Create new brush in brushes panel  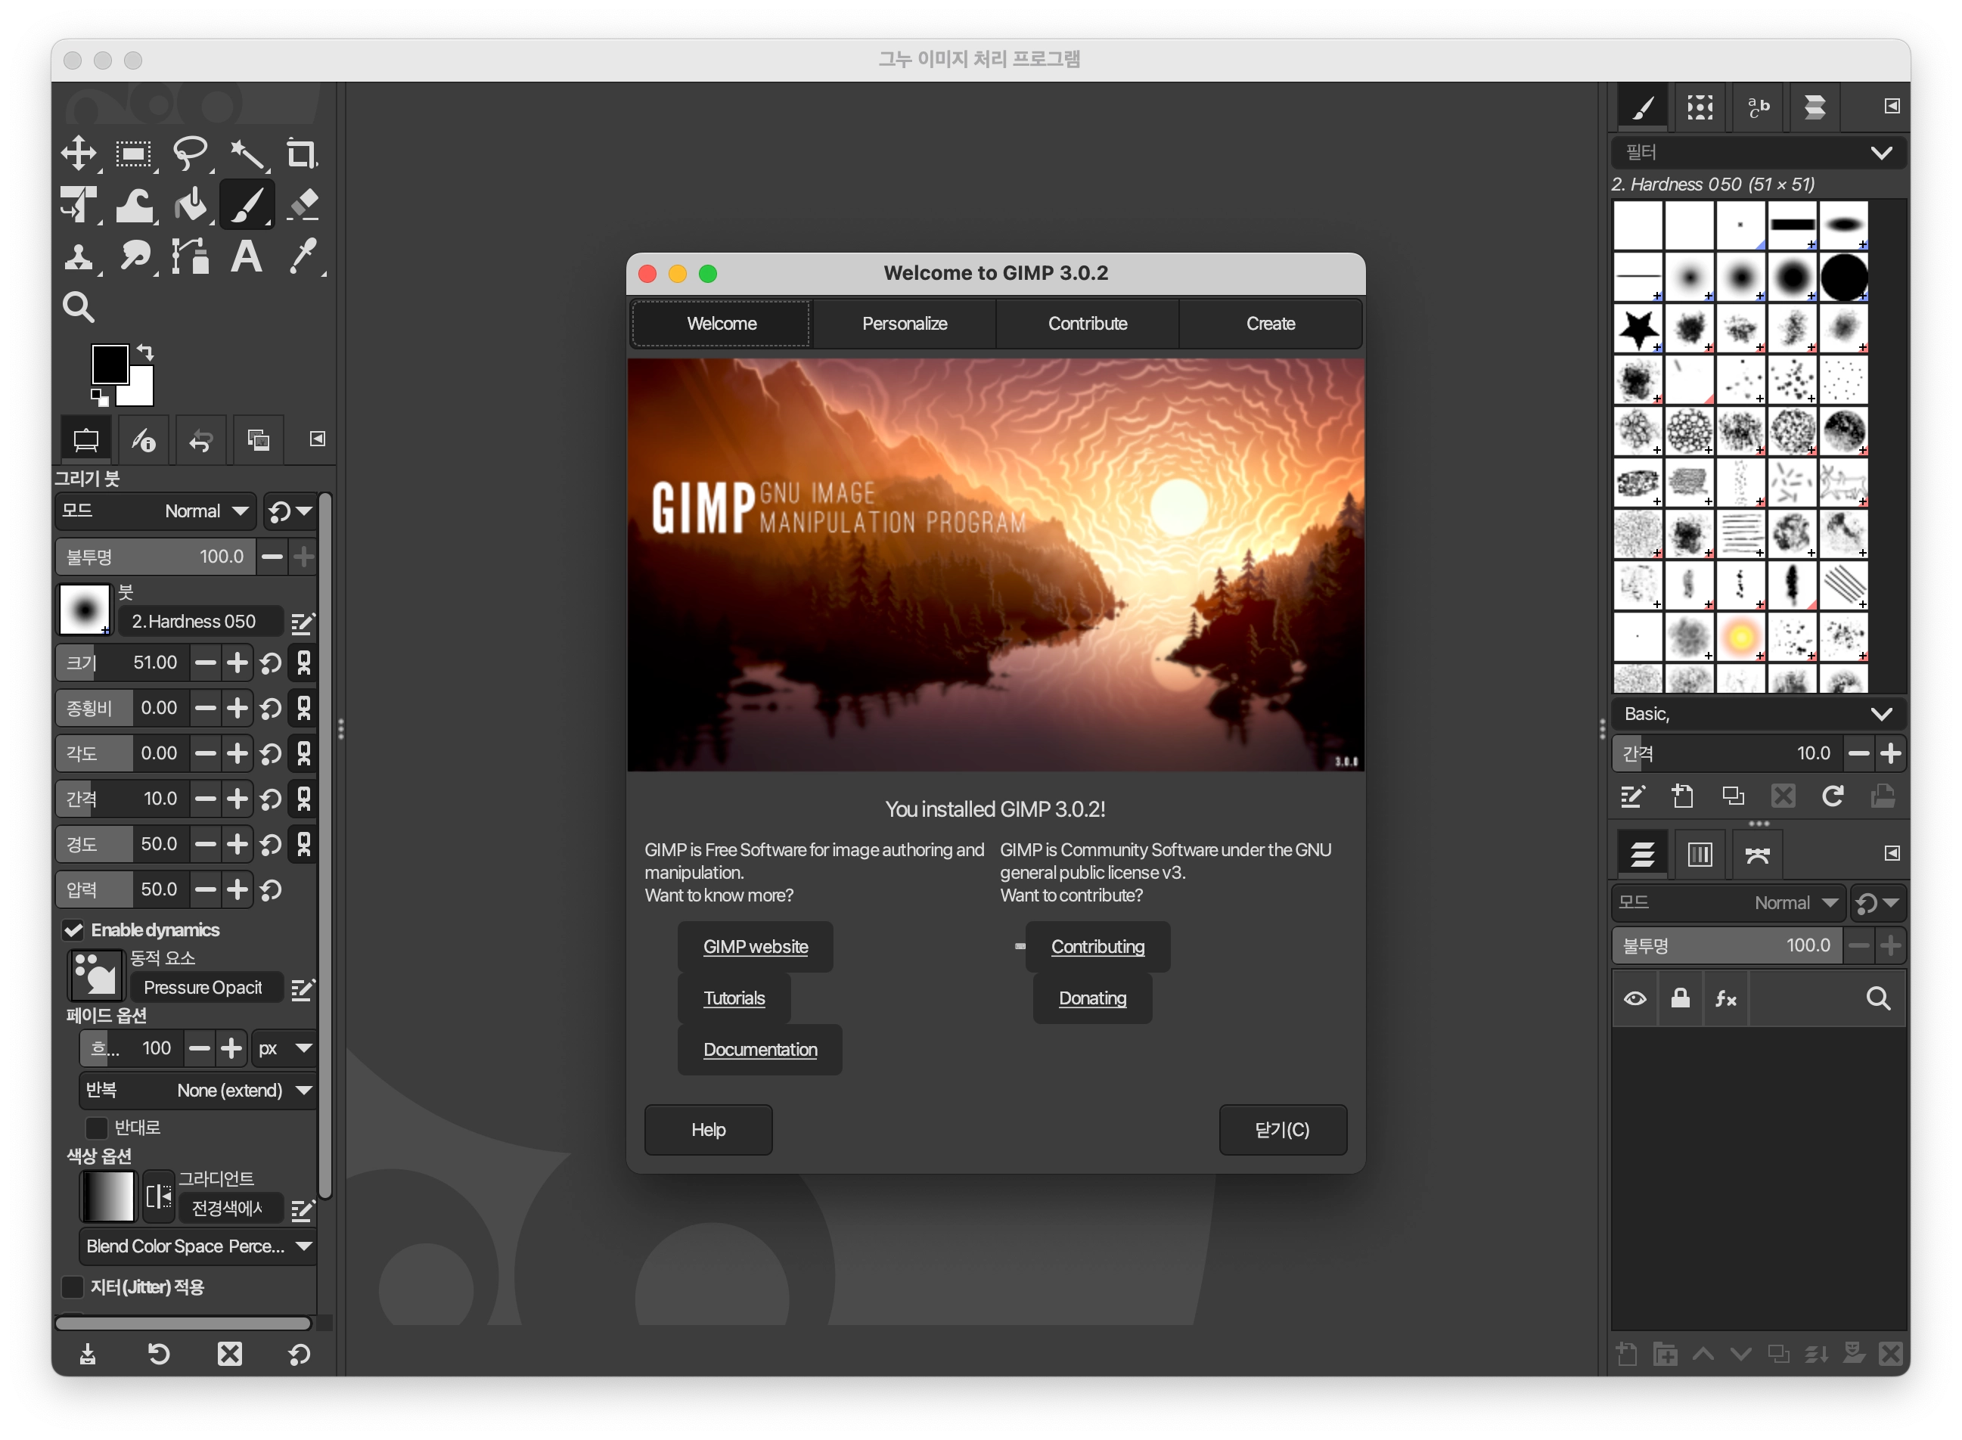tap(1683, 796)
